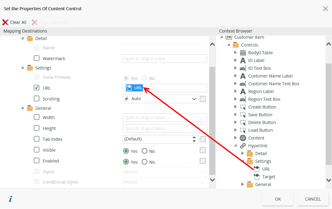Click the Width input field
332x209 pixels.
point(165,118)
